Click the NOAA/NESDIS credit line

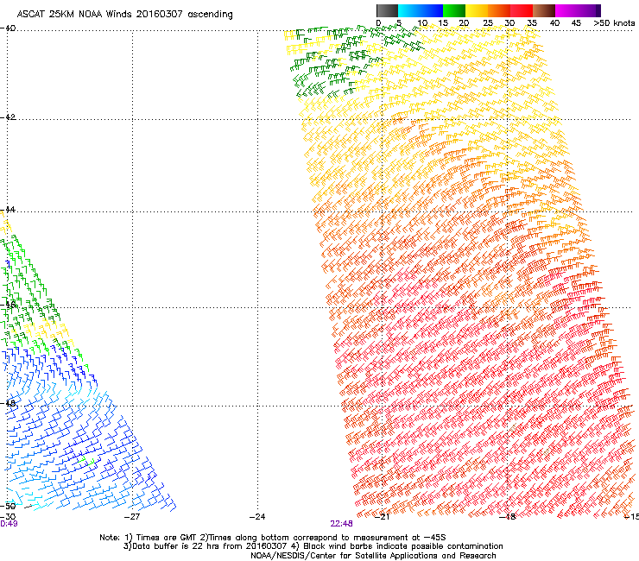pos(373,556)
